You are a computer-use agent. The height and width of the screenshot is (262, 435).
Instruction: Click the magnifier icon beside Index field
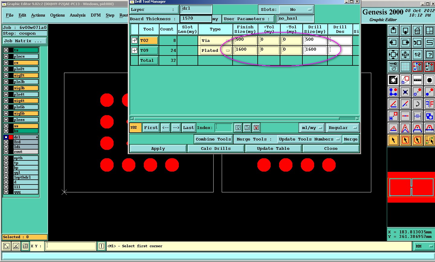238,128
